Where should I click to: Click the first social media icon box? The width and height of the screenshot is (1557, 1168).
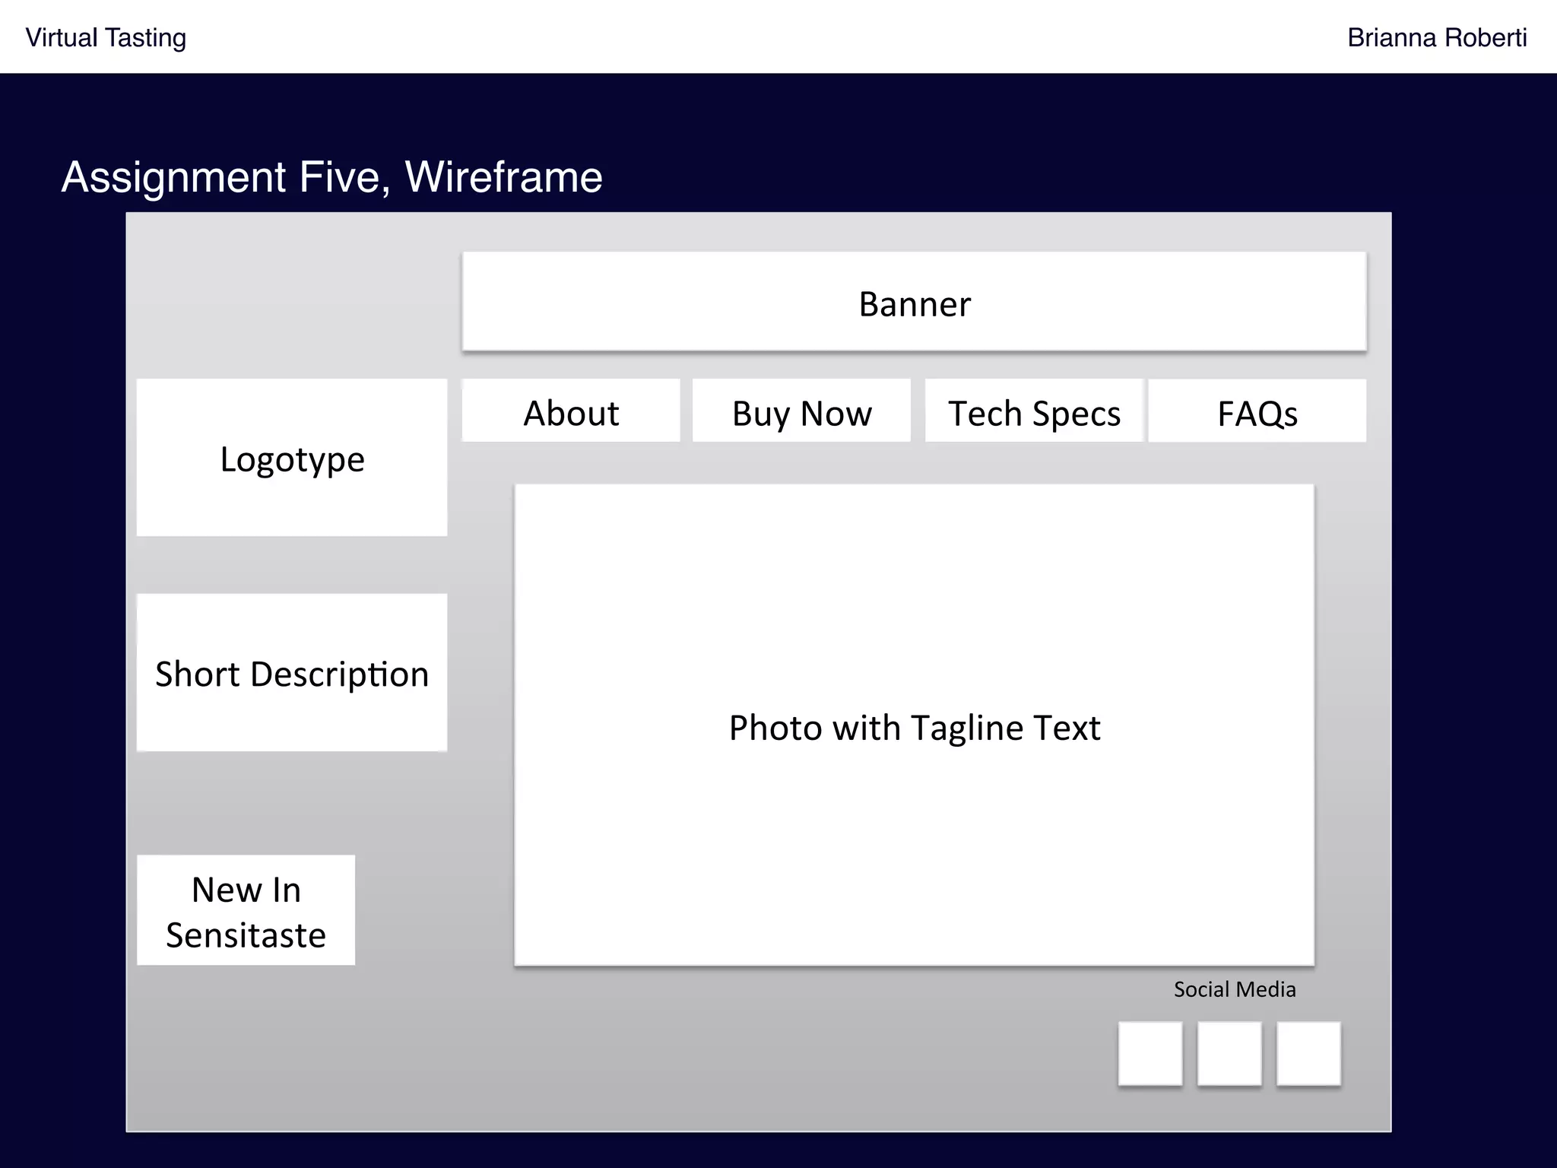pyautogui.click(x=1150, y=1053)
